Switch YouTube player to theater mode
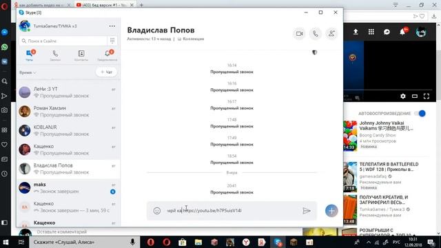This screenshot has height=248, width=441. pos(415,96)
